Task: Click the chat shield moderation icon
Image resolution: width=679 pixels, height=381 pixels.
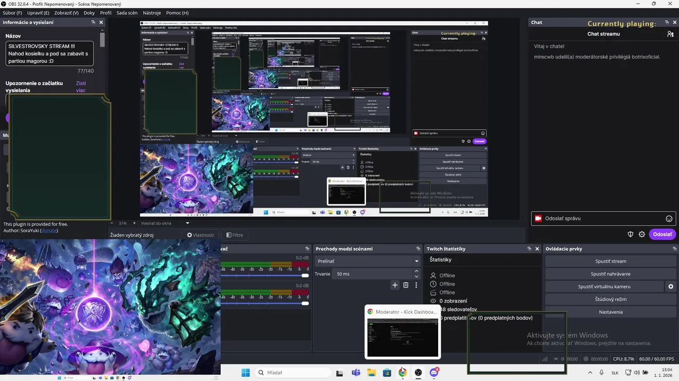Action: coord(631,234)
